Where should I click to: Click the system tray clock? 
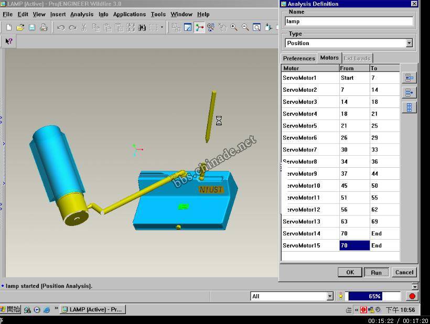(401, 310)
